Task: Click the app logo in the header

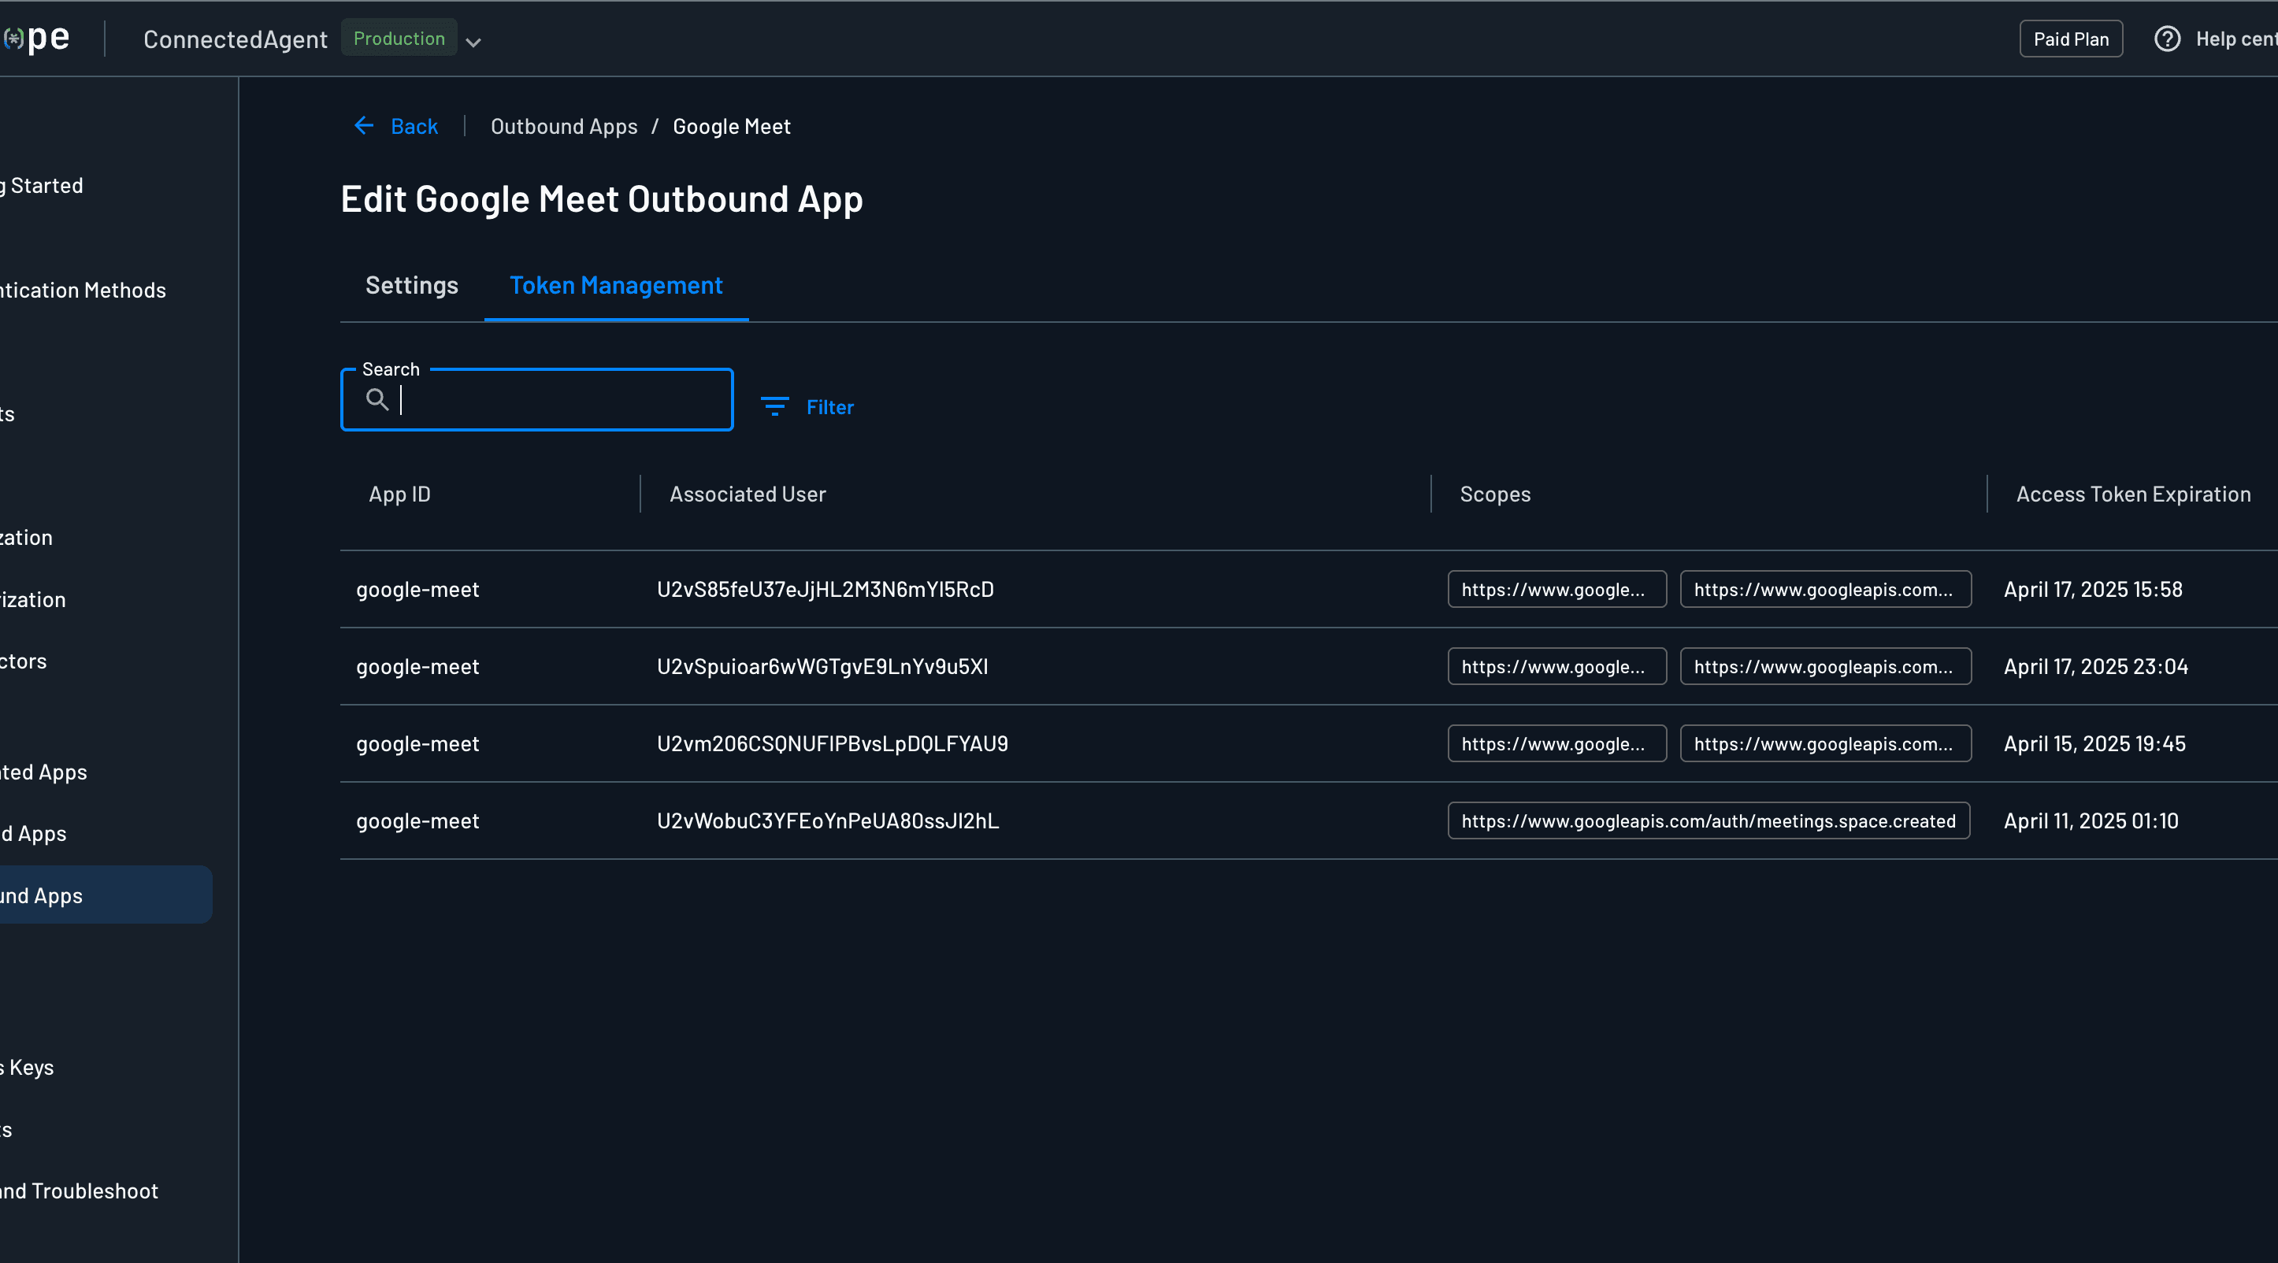Action: coord(37,38)
